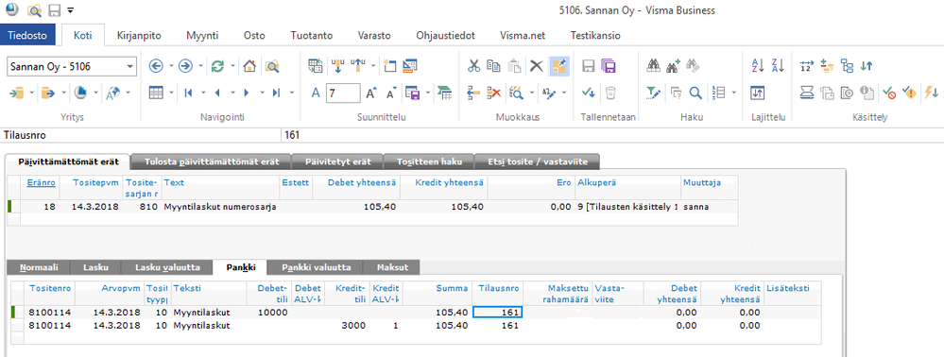The image size is (944, 357).
Task: Click the purple Save all icon
Action: pyautogui.click(x=609, y=65)
